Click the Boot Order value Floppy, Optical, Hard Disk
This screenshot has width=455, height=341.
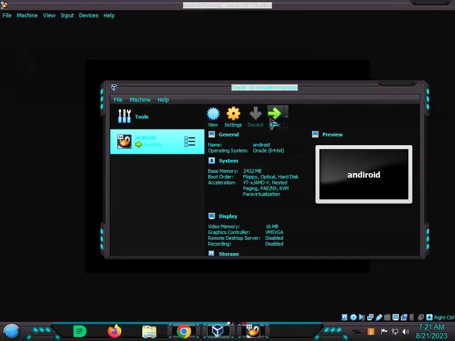(271, 177)
